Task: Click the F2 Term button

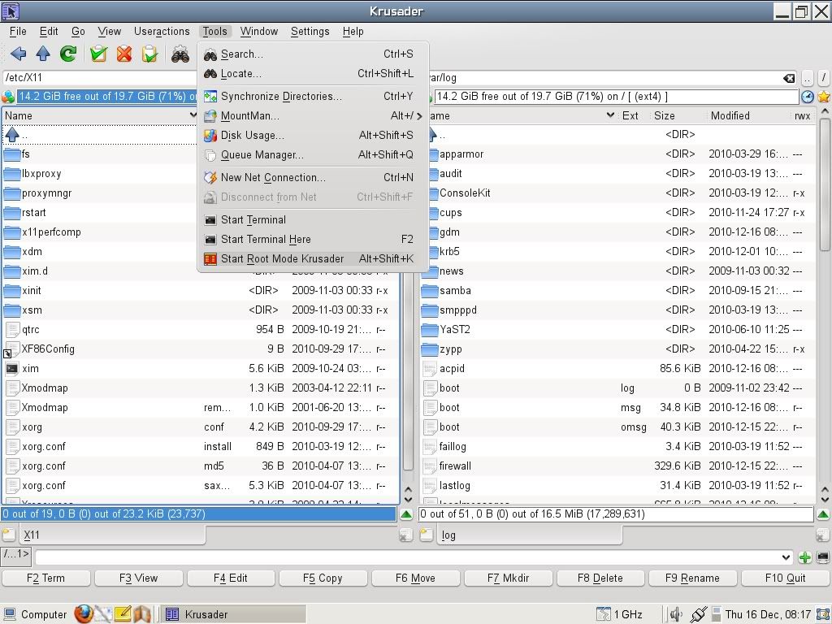Action: (x=46, y=578)
